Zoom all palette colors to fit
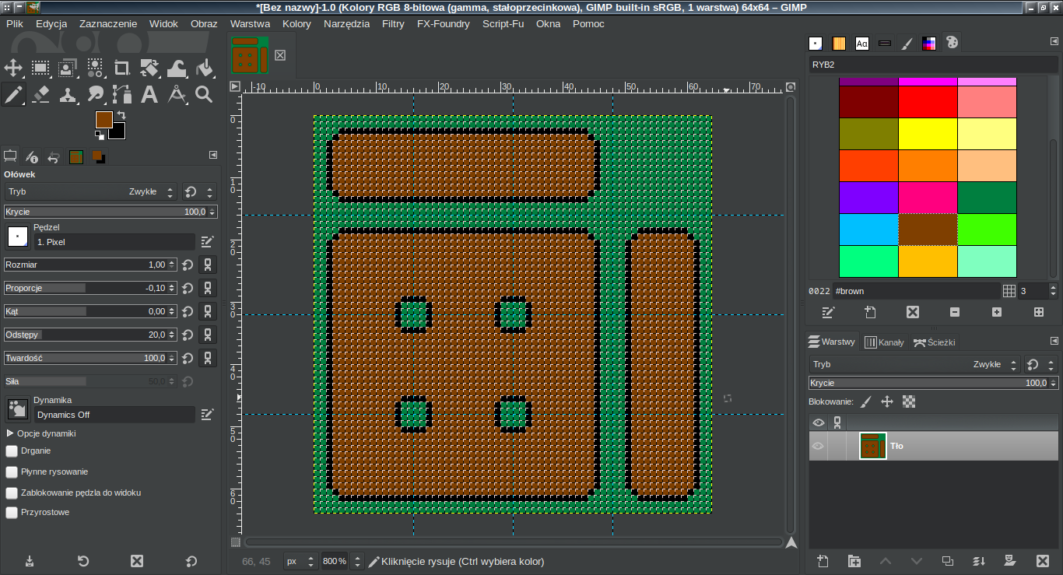The image size is (1063, 575). click(x=1039, y=312)
